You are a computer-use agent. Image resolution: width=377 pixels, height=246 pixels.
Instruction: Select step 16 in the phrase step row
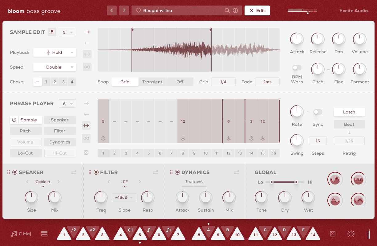[x=274, y=153]
